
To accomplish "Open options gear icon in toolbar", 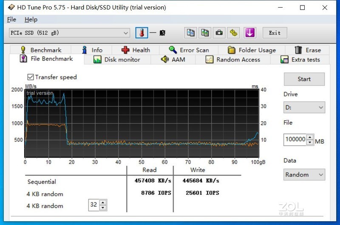I will (x=233, y=33).
